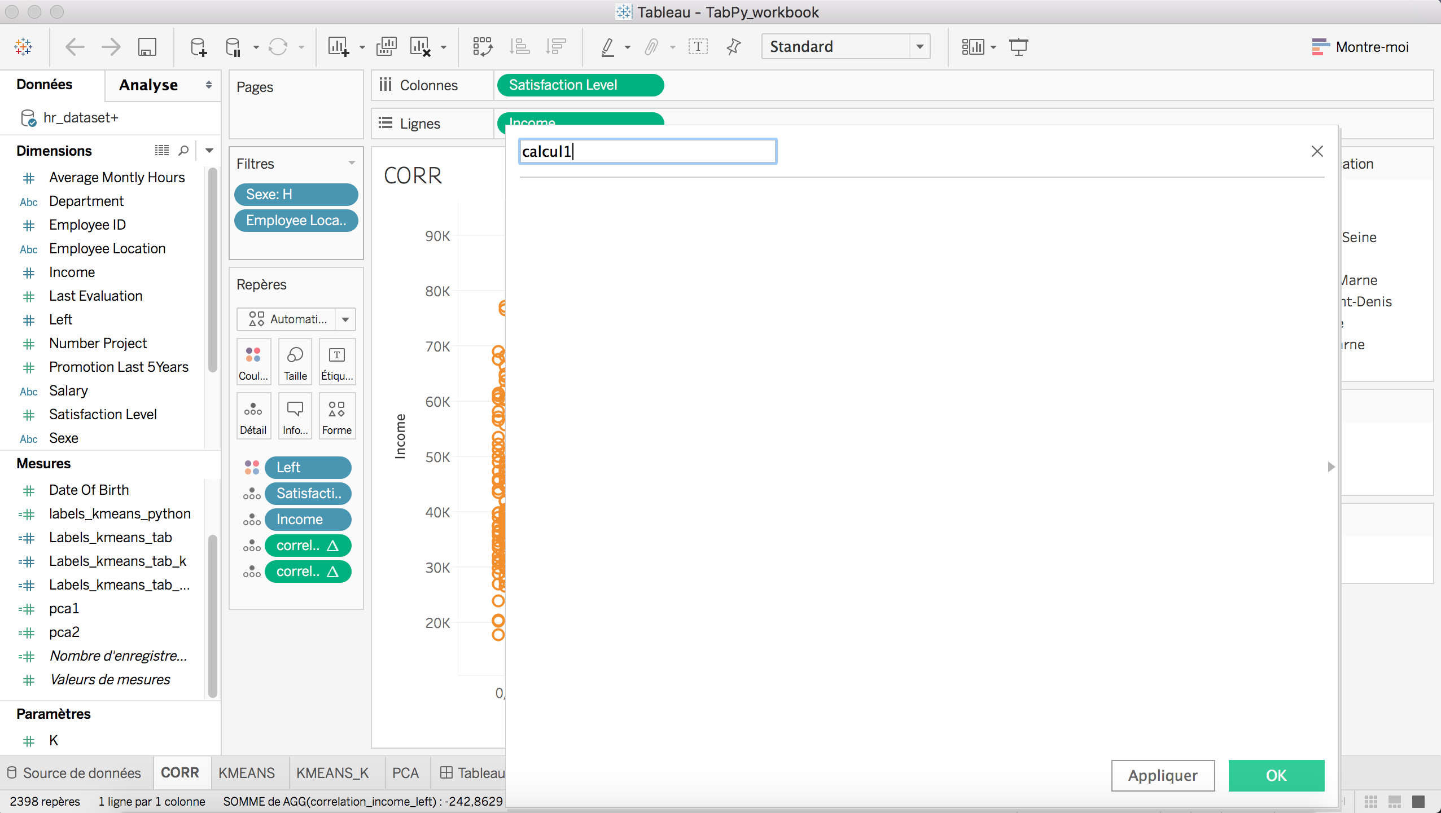This screenshot has height=813, width=1441.
Task: Open the Automatique mark type dropdown
Action: (x=345, y=319)
